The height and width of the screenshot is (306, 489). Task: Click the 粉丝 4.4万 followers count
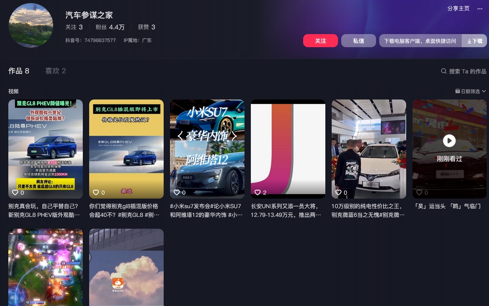coord(110,27)
